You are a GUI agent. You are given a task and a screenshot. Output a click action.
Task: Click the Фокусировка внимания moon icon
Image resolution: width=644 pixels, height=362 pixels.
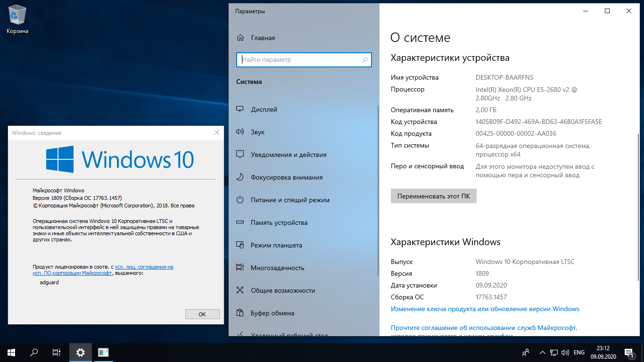tap(240, 177)
